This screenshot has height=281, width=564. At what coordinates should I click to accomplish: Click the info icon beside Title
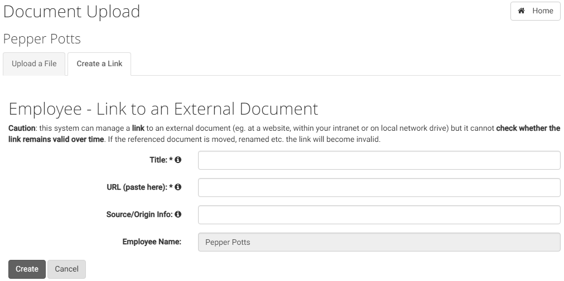[x=178, y=160]
